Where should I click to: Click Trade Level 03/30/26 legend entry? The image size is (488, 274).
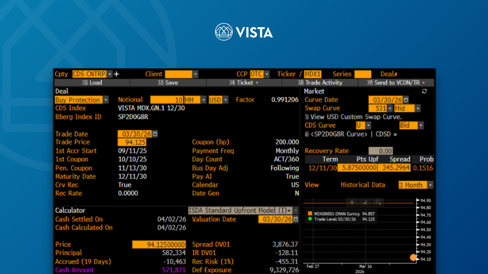click(341, 219)
